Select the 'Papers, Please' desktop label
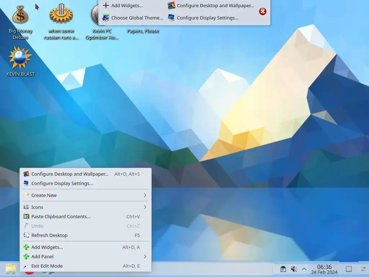Screen dimensions: 369x277 tap(143, 31)
